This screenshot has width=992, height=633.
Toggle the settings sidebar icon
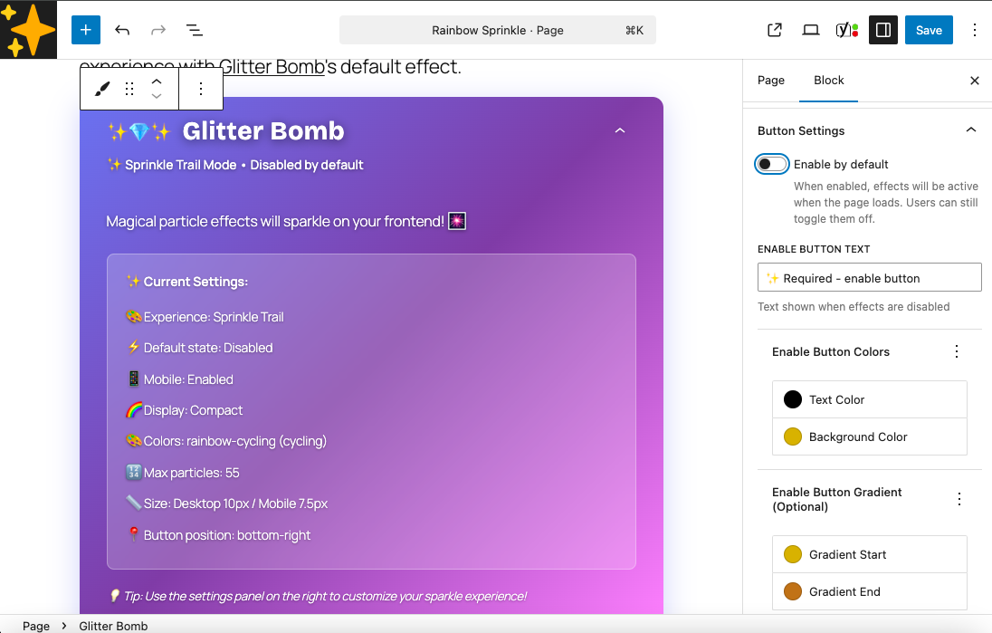(x=883, y=30)
